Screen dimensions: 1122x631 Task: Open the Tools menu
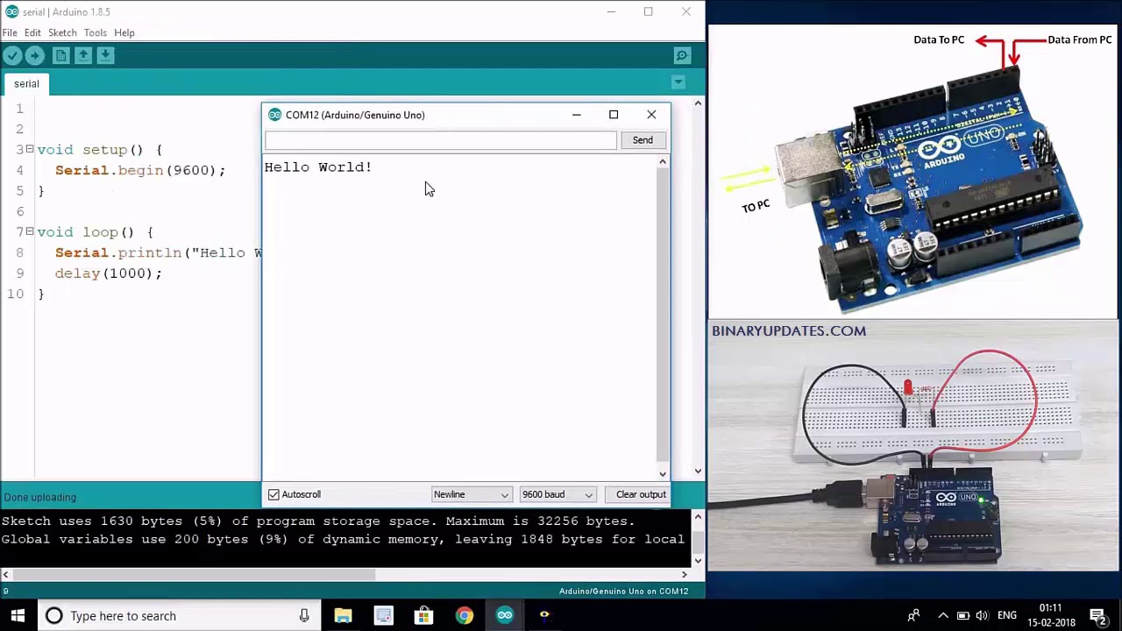[x=95, y=32]
